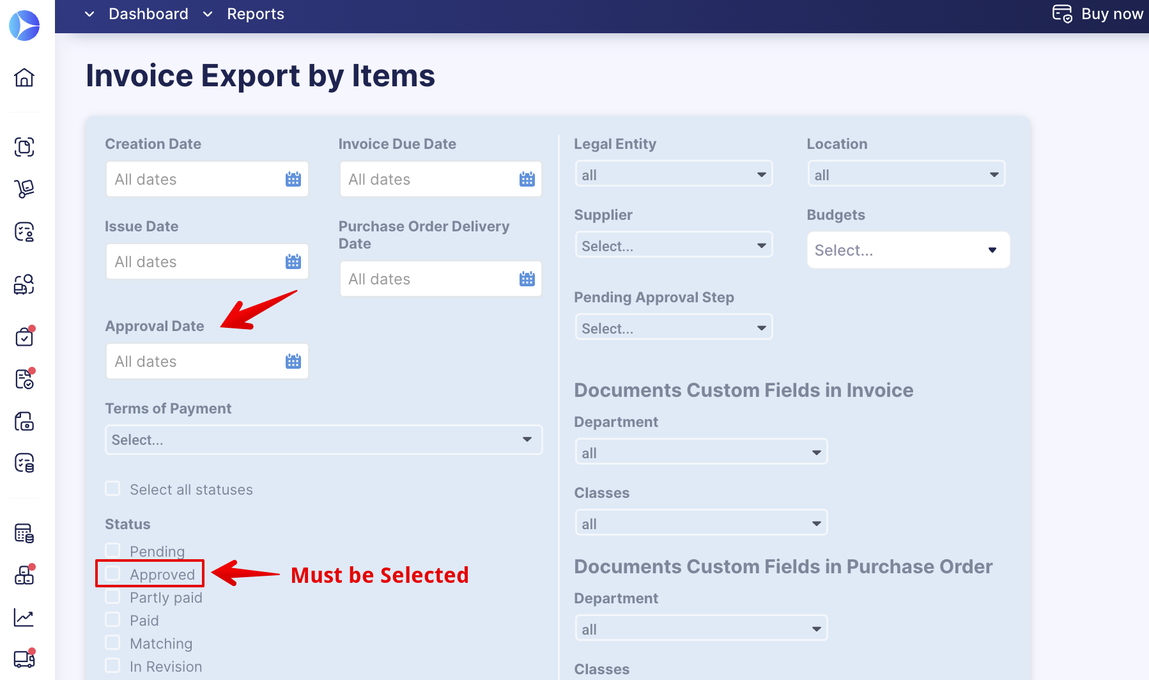This screenshot has height=680, width=1149.
Task: Click the Approval Date field
Action: click(x=207, y=361)
